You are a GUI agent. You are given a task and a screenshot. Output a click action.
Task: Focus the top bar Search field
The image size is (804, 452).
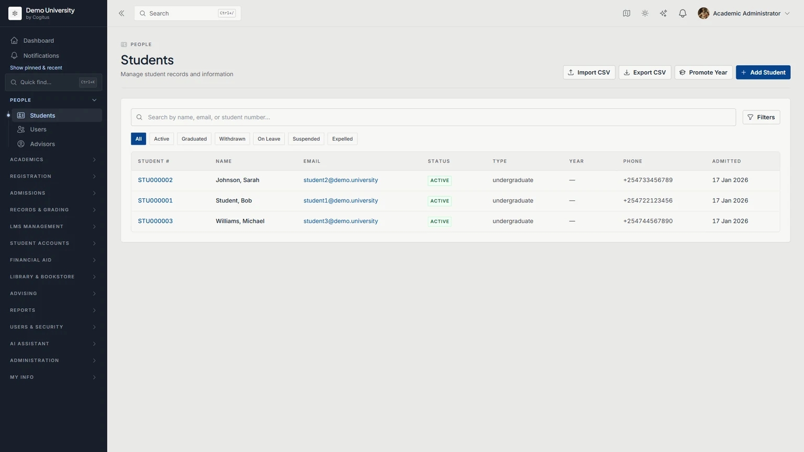(187, 14)
